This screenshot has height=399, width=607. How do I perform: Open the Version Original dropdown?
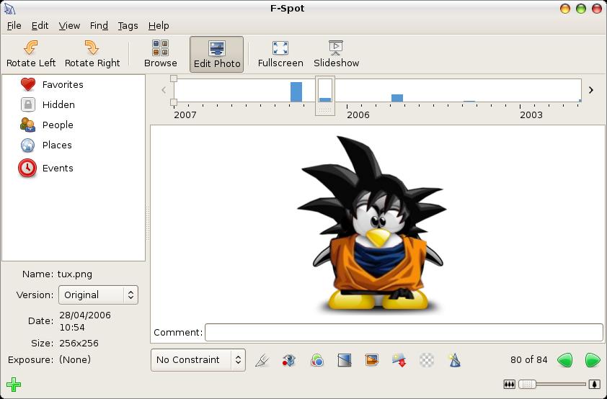point(98,295)
